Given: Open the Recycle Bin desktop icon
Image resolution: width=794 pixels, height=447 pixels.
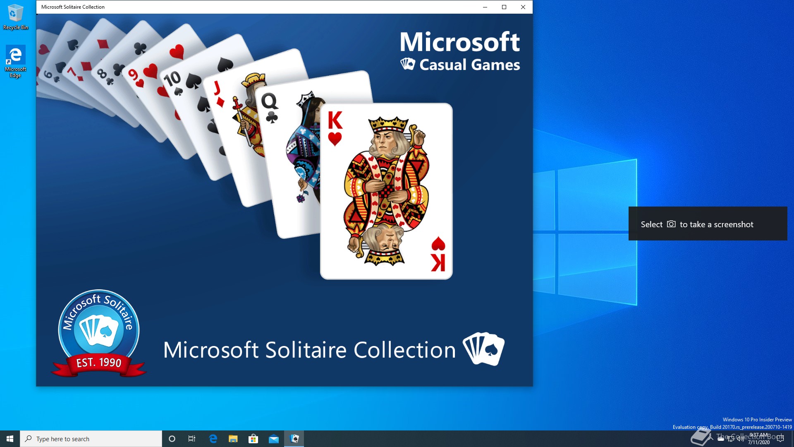Looking at the screenshot, I should (15, 17).
